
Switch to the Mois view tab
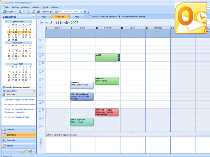pos(77,17)
